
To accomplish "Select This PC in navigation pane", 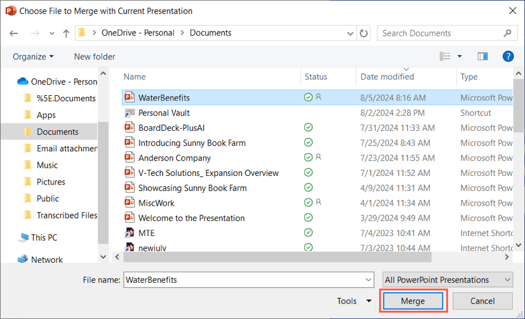I will point(37,238).
